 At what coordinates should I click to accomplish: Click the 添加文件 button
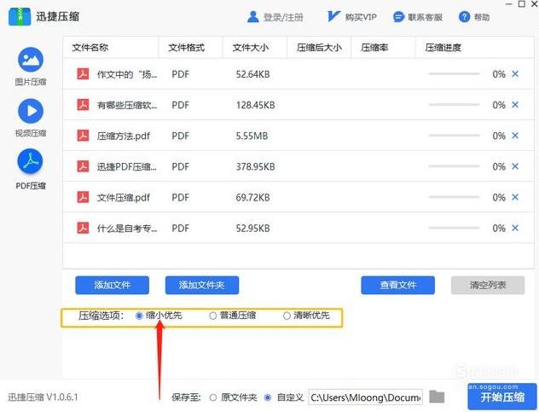(112, 285)
